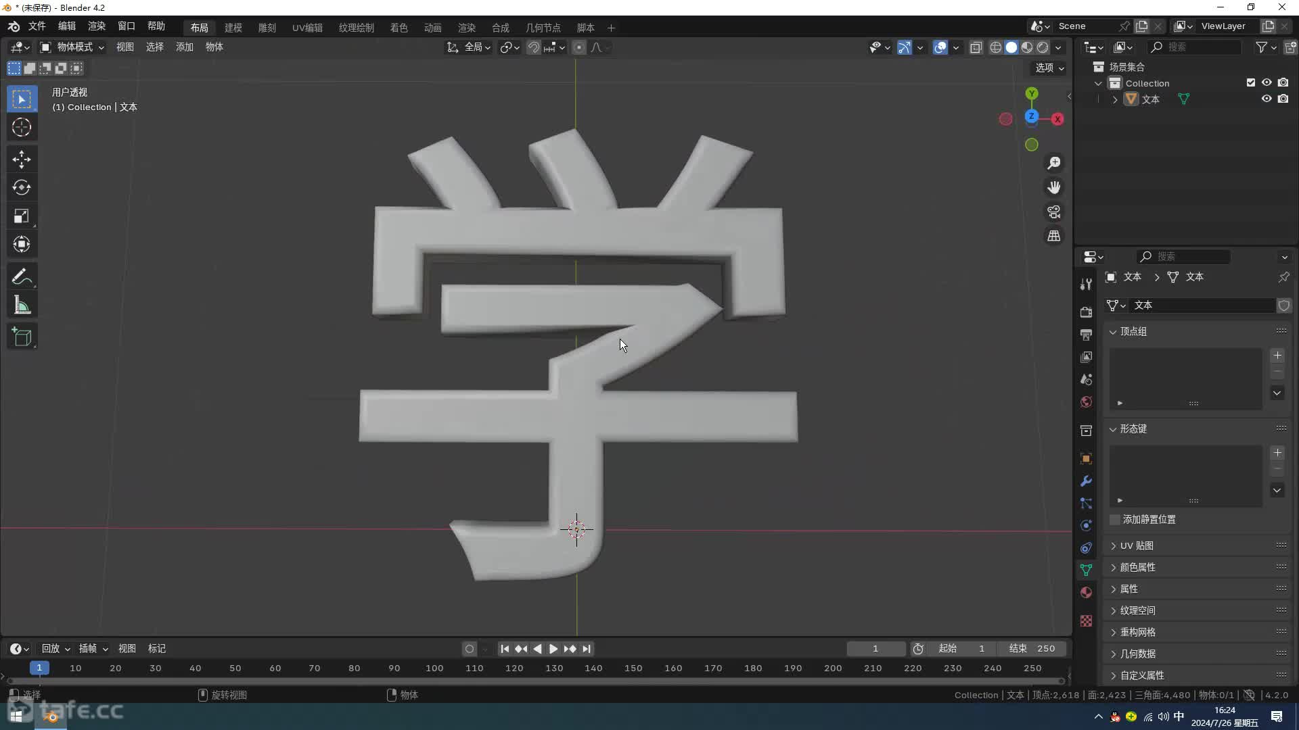Toggle proportional editing button
This screenshot has height=730, width=1299.
[x=578, y=47]
